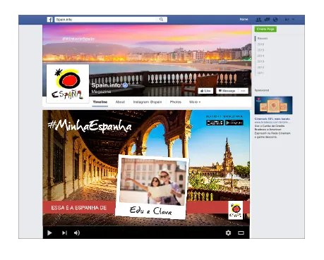Open the About tab
This screenshot has height=260, width=324.
[x=120, y=102]
